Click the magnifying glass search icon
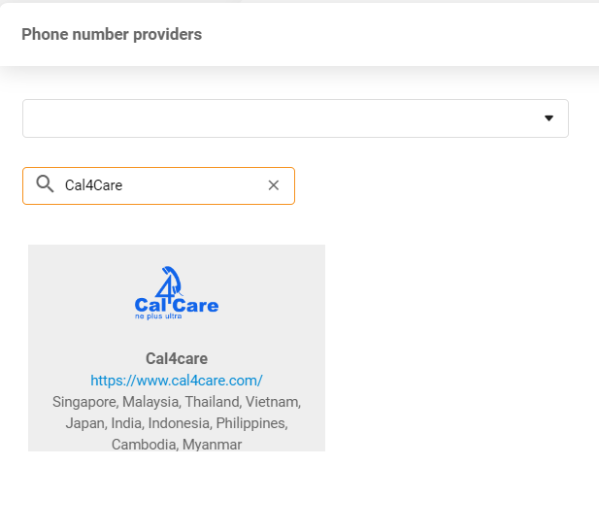Screen dimensions: 599x532 (x=45, y=184)
